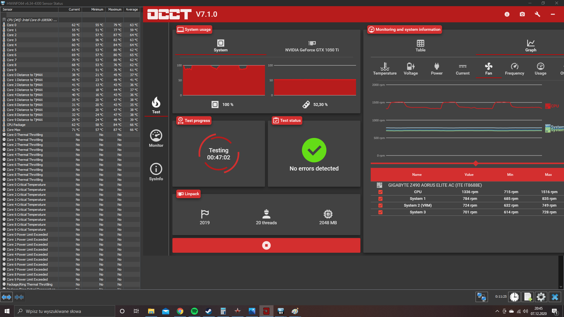The image size is (564, 317).
Task: Show hidden system tray icons
Action: 497,311
